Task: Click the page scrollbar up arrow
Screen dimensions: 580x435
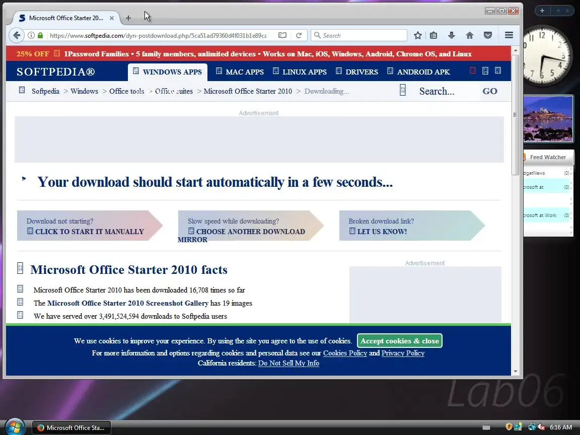Action: click(x=515, y=50)
